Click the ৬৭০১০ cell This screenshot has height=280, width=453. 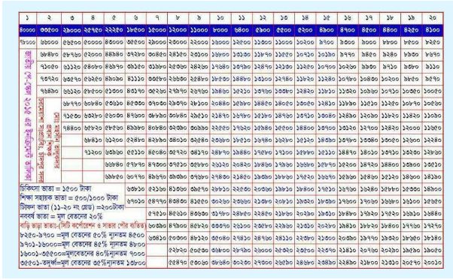tap(135, 201)
